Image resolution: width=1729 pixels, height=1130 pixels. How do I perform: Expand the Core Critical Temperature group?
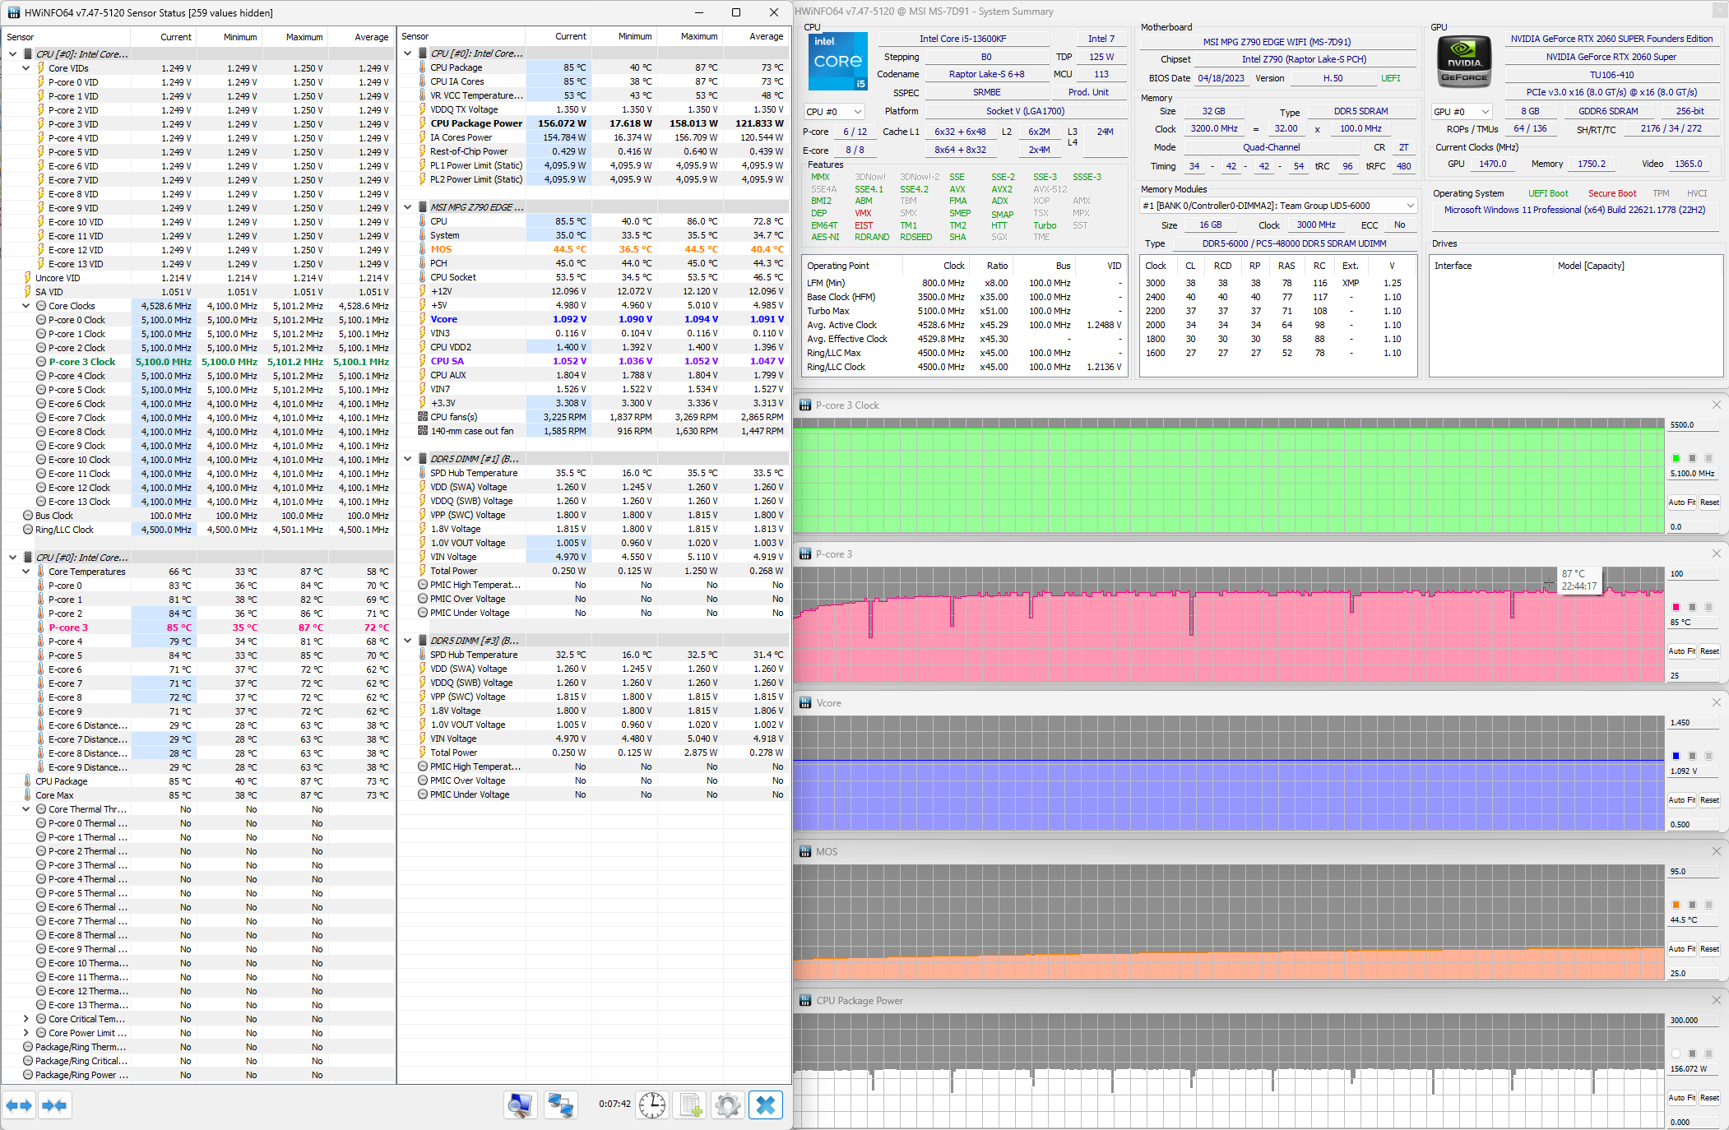tap(26, 1019)
